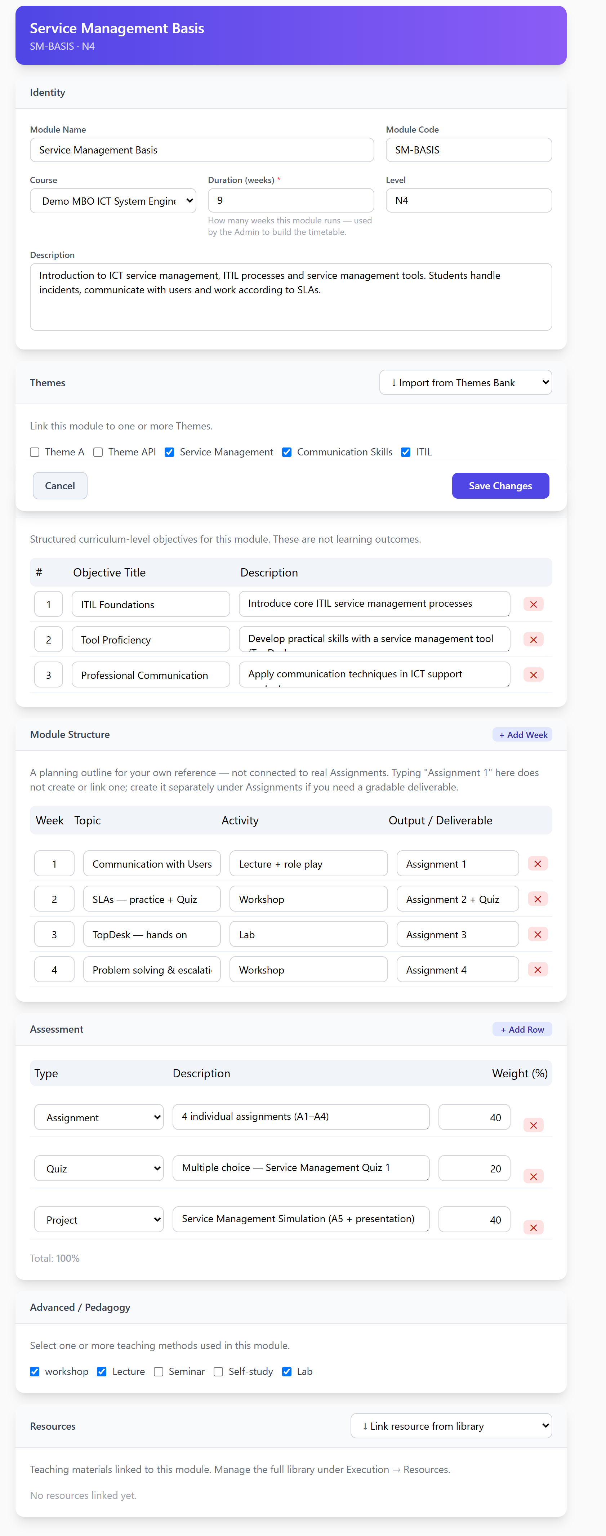Click the Module Code field
This screenshot has height=1536, width=606.
(469, 150)
